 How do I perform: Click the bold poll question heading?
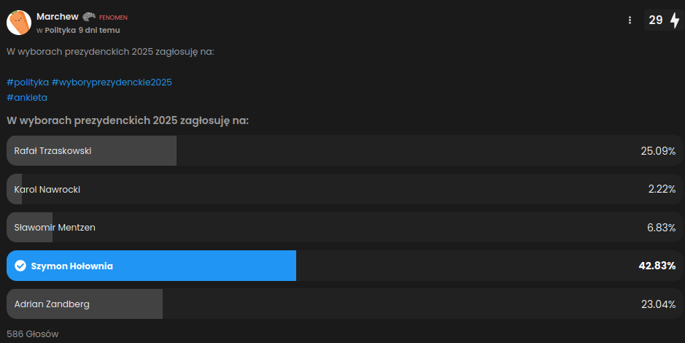(128, 120)
